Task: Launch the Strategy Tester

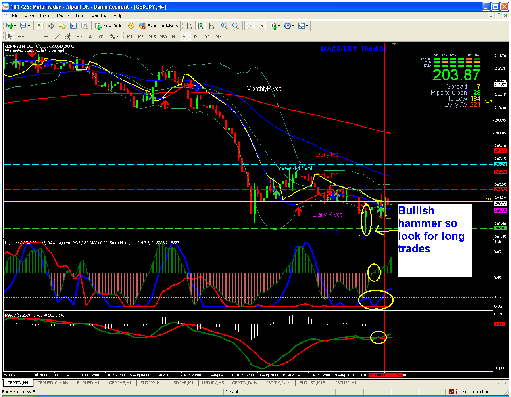Action: (x=85, y=26)
